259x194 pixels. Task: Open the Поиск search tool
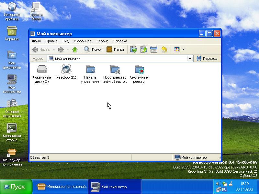click(93, 49)
